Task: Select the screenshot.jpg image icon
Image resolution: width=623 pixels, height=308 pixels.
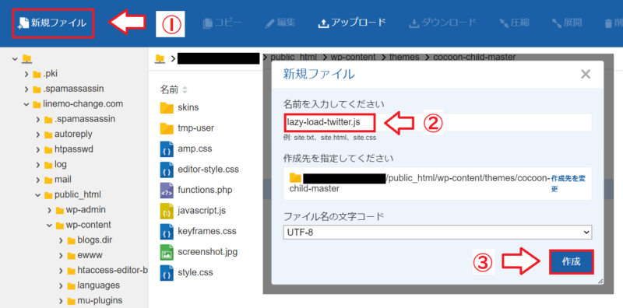Action: [x=167, y=252]
